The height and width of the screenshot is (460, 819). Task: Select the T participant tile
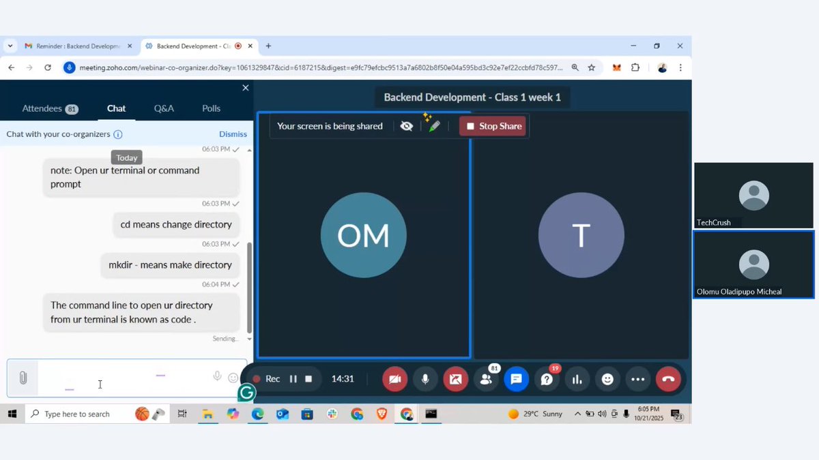[581, 235]
